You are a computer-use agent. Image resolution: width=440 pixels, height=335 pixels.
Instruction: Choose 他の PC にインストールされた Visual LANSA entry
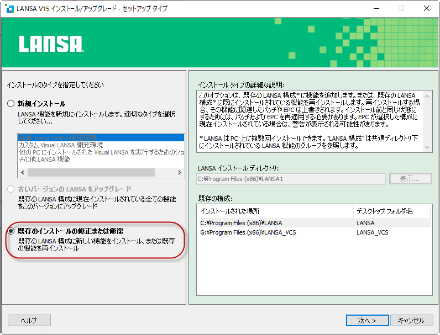[101, 152]
